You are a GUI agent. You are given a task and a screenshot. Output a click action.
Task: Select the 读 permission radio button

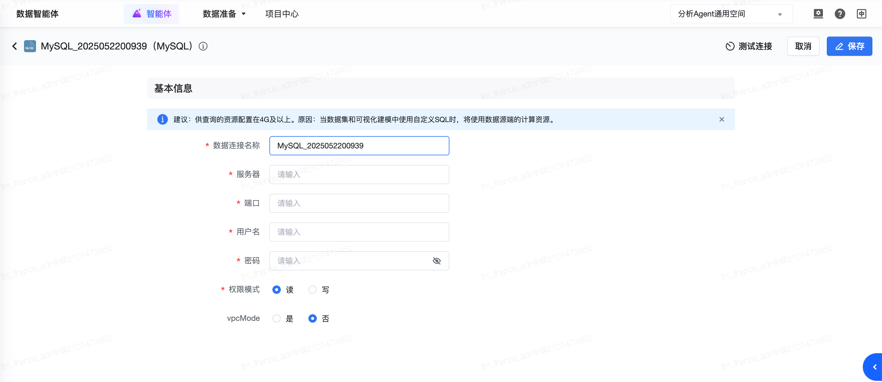(276, 290)
